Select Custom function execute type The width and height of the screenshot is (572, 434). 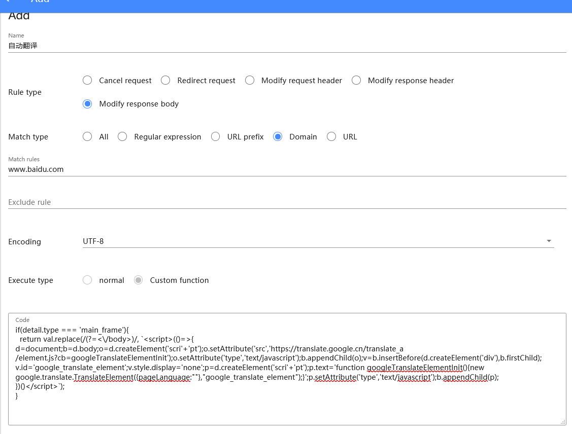138,280
